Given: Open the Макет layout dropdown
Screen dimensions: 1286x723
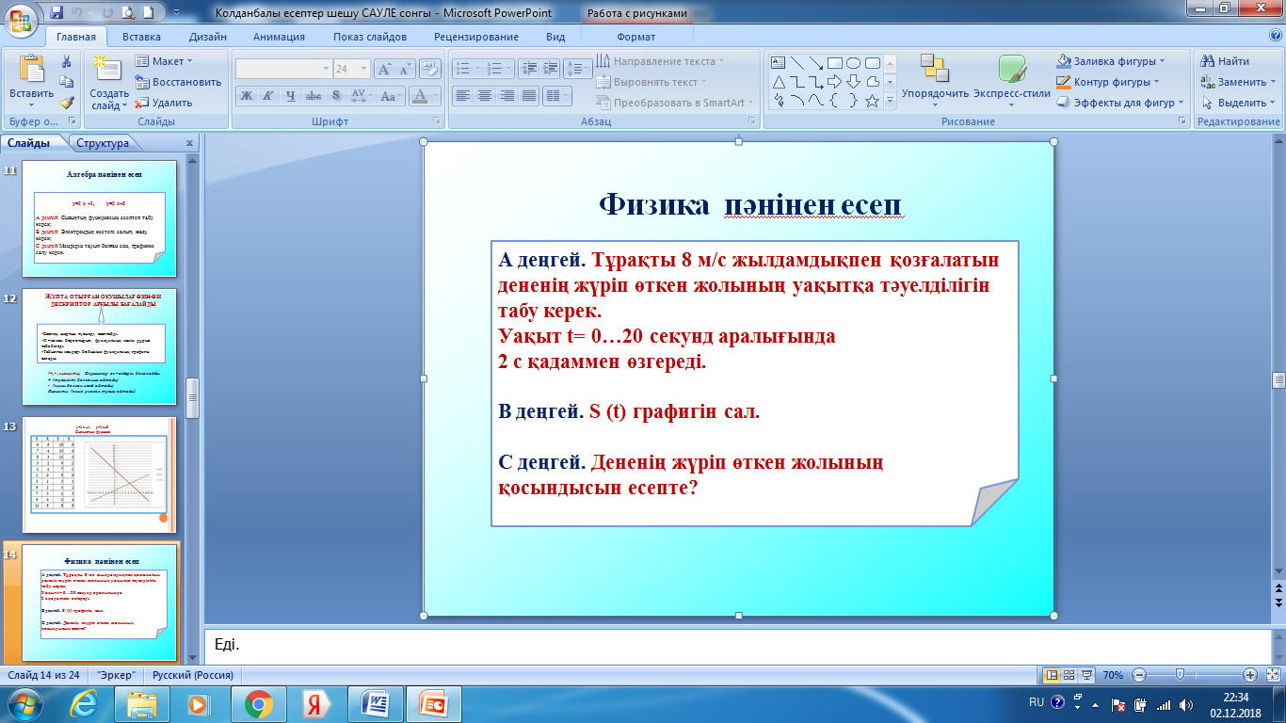Looking at the screenshot, I should 165,61.
